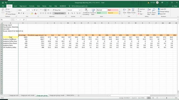Activate the Format Painter brush
This screenshot has height=100, width=179.
[11, 14]
